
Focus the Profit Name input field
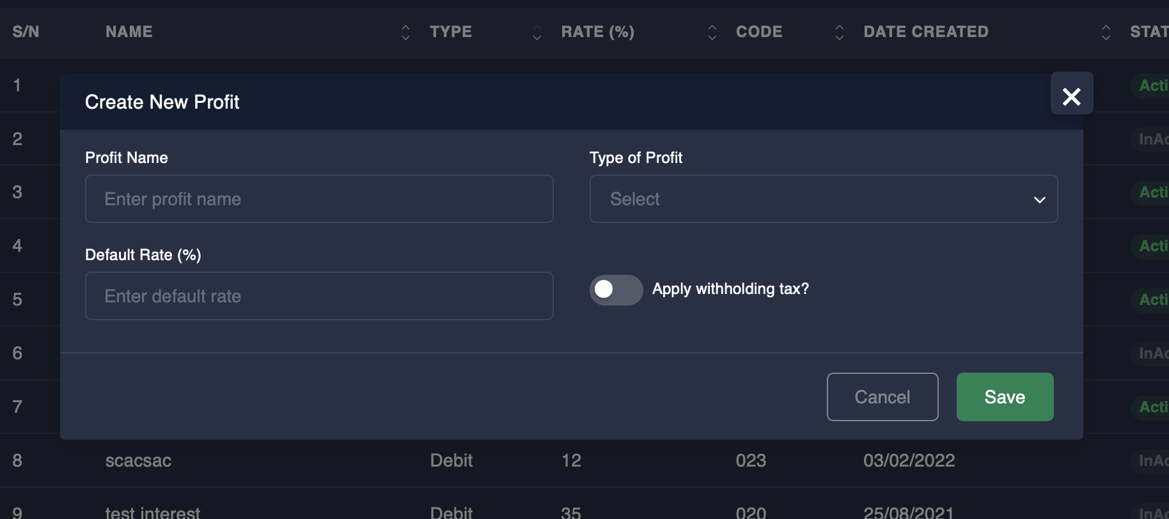coord(319,199)
